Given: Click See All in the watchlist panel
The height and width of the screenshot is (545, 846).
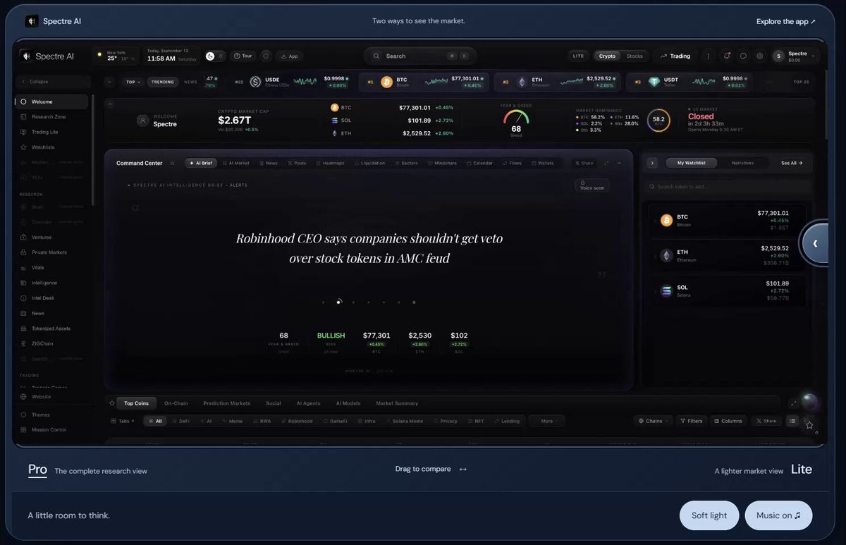Looking at the screenshot, I should tap(792, 163).
